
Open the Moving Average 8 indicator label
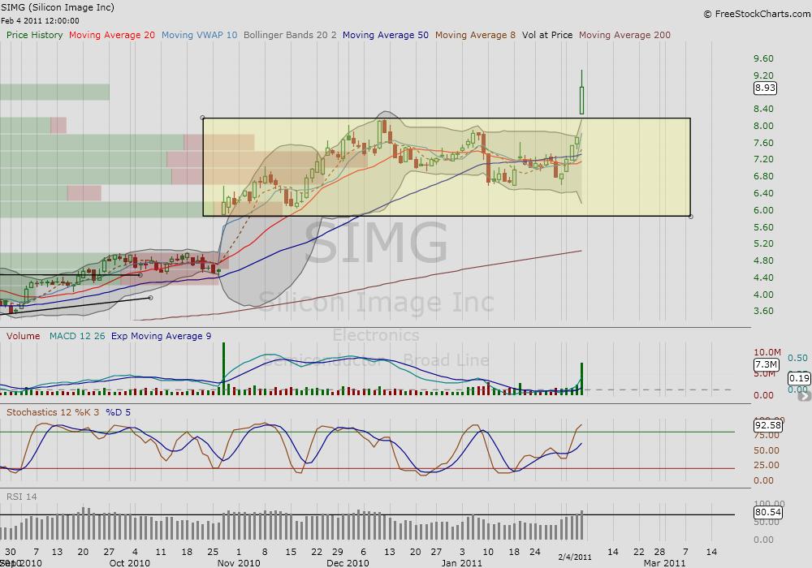tap(475, 35)
